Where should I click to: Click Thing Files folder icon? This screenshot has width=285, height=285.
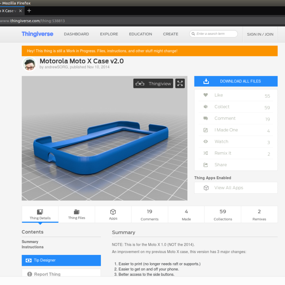click(x=76, y=212)
